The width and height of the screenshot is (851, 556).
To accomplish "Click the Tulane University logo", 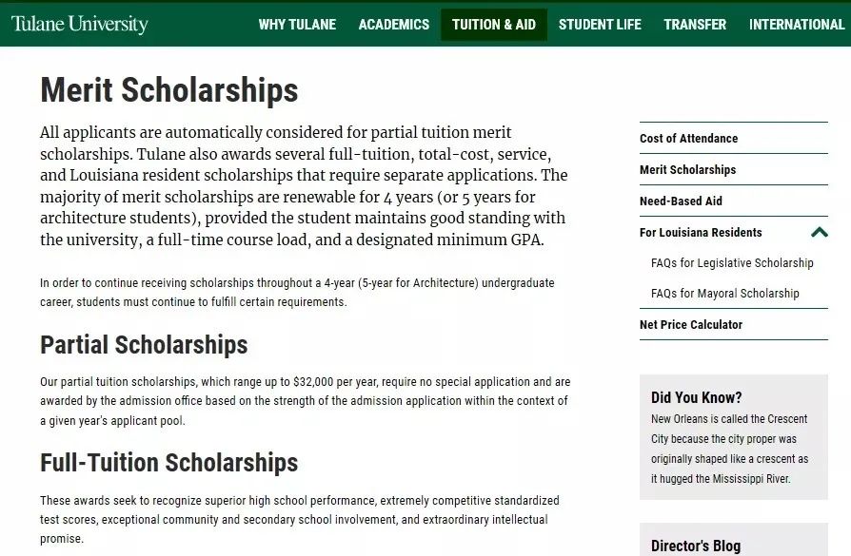I will click(79, 24).
